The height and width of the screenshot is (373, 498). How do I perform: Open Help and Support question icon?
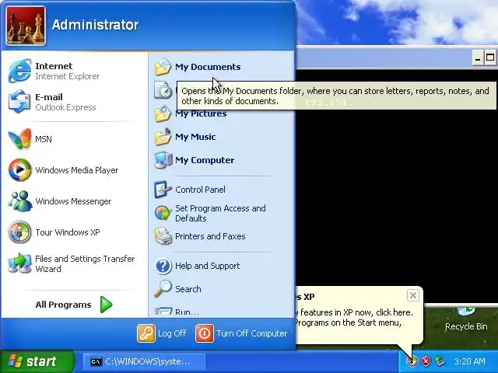click(x=163, y=266)
